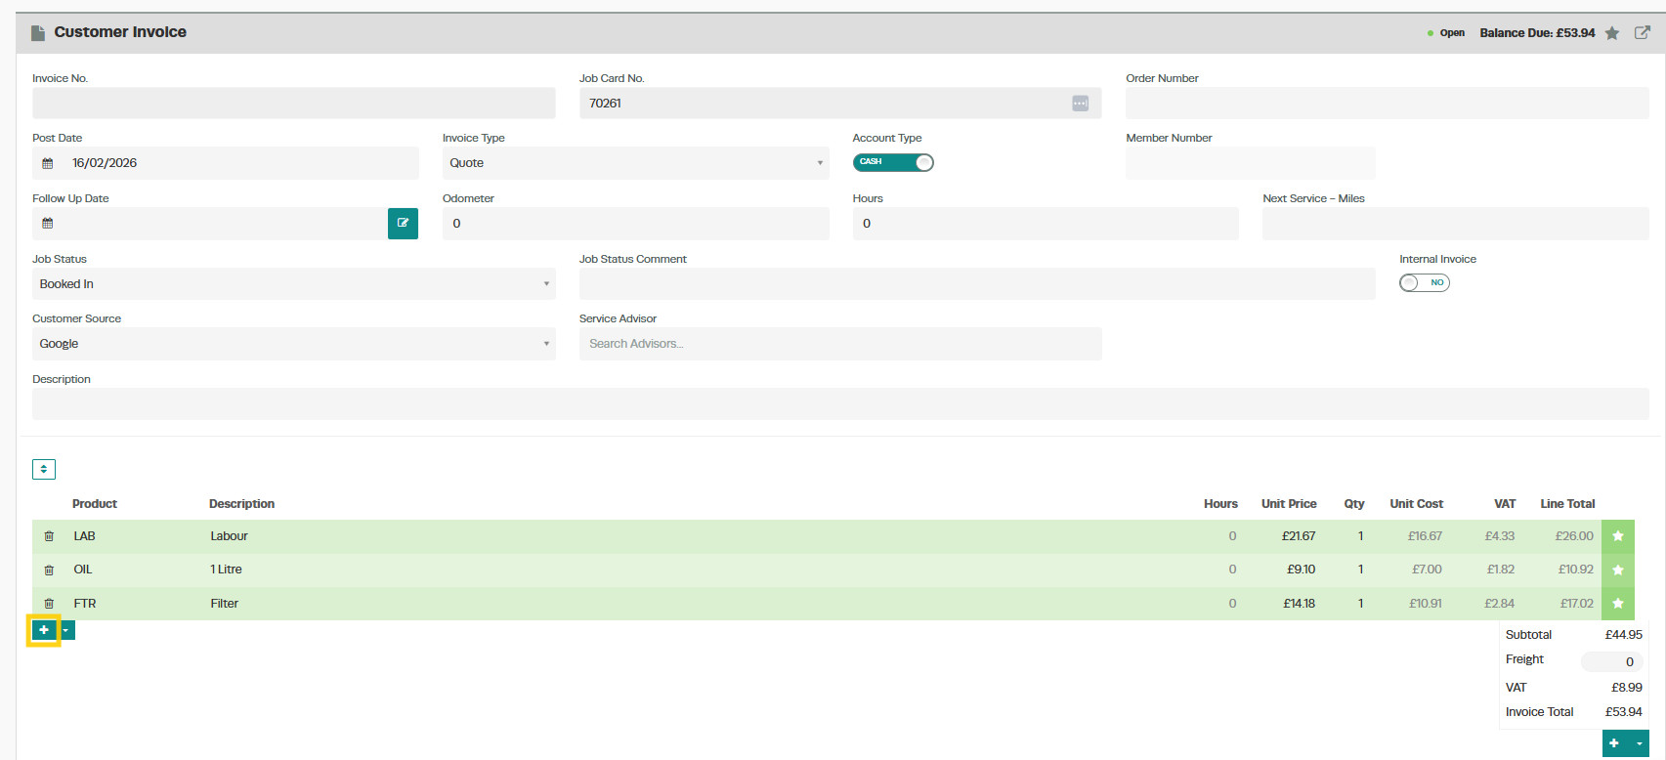The width and height of the screenshot is (1666, 760).
Task: Click the FTR product code cell
Action: point(85,604)
